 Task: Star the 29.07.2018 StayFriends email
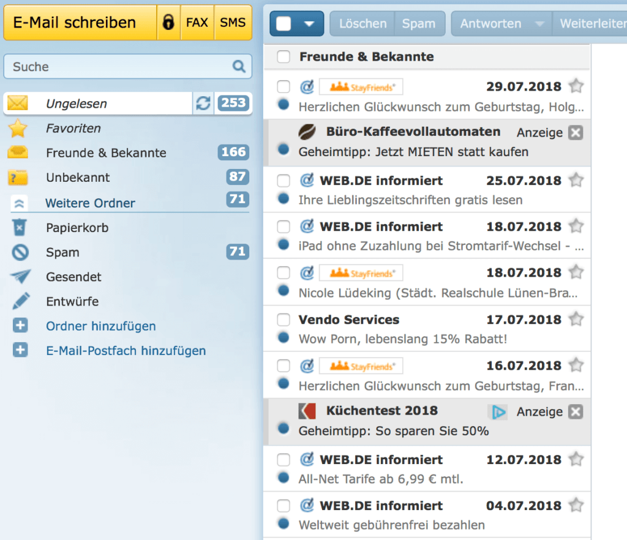[576, 86]
